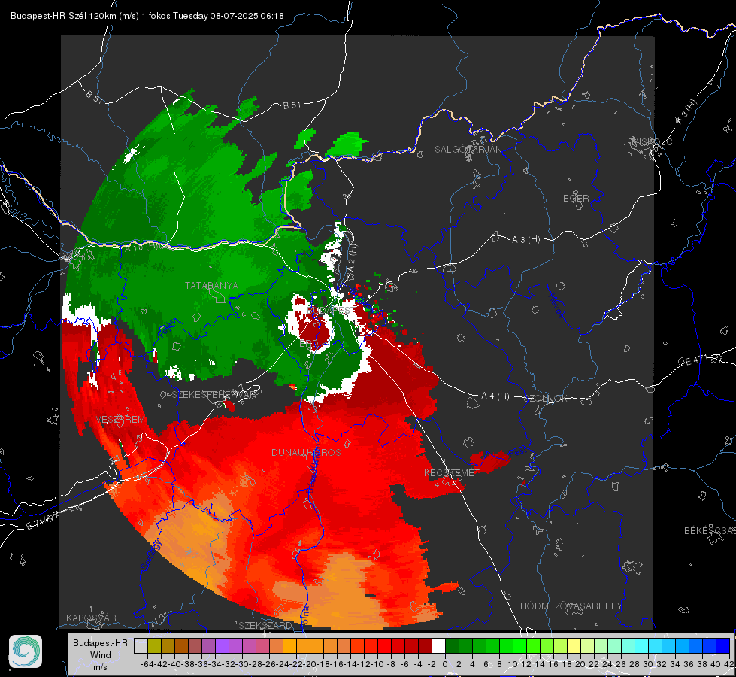Click the Somogy county label
736x677 pixels.
click(x=152, y=555)
